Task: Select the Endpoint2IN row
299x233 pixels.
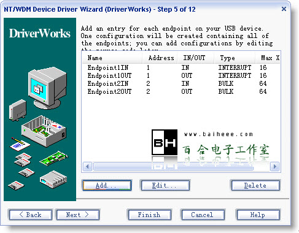Action: pyautogui.click(x=181, y=83)
